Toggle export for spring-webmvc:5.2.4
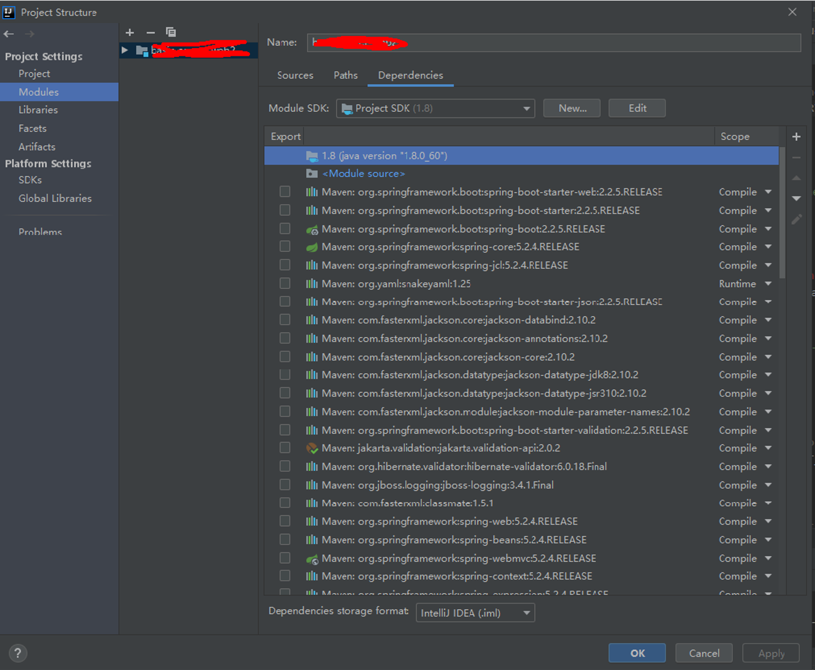This screenshot has width=815, height=670. click(x=285, y=558)
